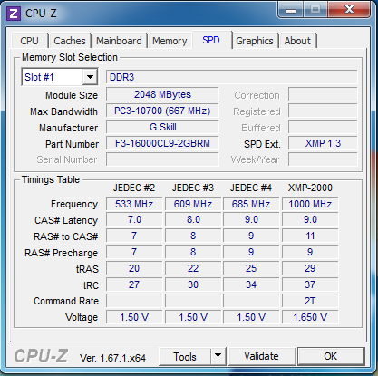Image resolution: width=378 pixels, height=376 pixels.
Task: Confirm with the OK button
Action: [x=331, y=356]
